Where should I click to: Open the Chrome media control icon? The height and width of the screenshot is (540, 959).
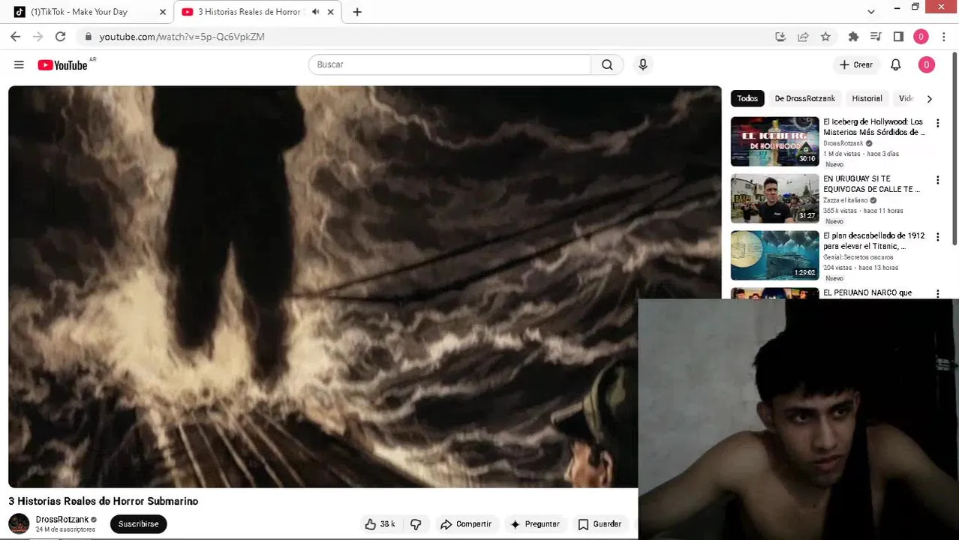coord(876,37)
